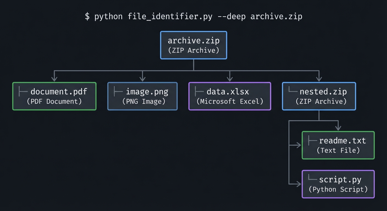Click the arrowhead pointing down to document.pdf
The image size is (387, 211).
click(54, 79)
